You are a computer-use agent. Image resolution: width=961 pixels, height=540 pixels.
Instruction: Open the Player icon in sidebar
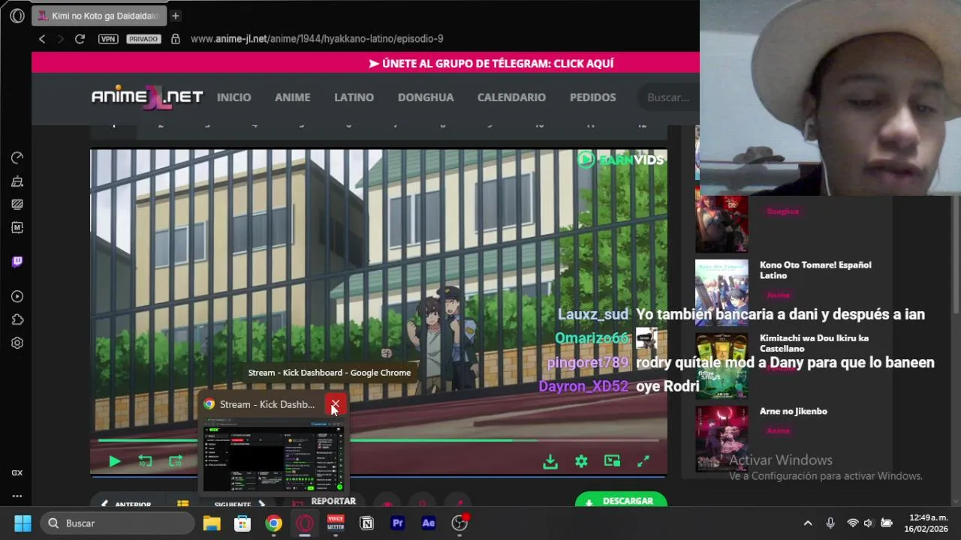coord(17,296)
